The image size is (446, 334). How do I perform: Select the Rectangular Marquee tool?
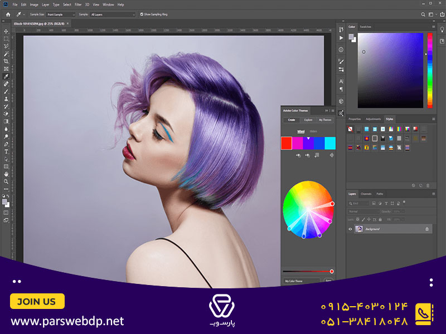[6, 38]
